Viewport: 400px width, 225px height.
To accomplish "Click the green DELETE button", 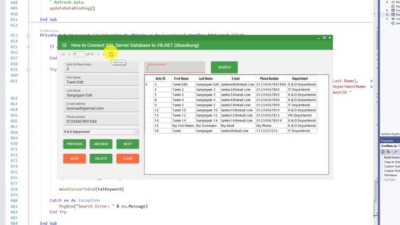I will tap(101, 159).
